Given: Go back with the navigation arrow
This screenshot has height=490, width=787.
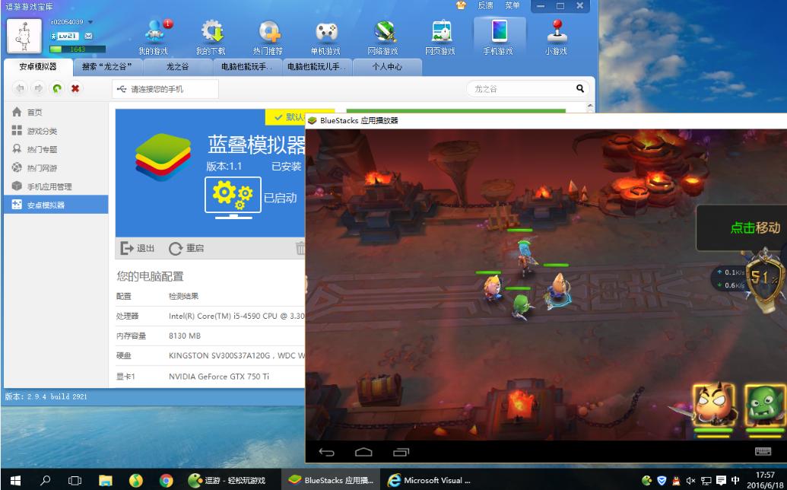Looking at the screenshot, I should pyautogui.click(x=20, y=88).
